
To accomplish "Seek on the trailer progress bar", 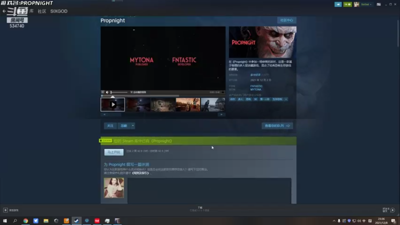I will pos(163,95).
